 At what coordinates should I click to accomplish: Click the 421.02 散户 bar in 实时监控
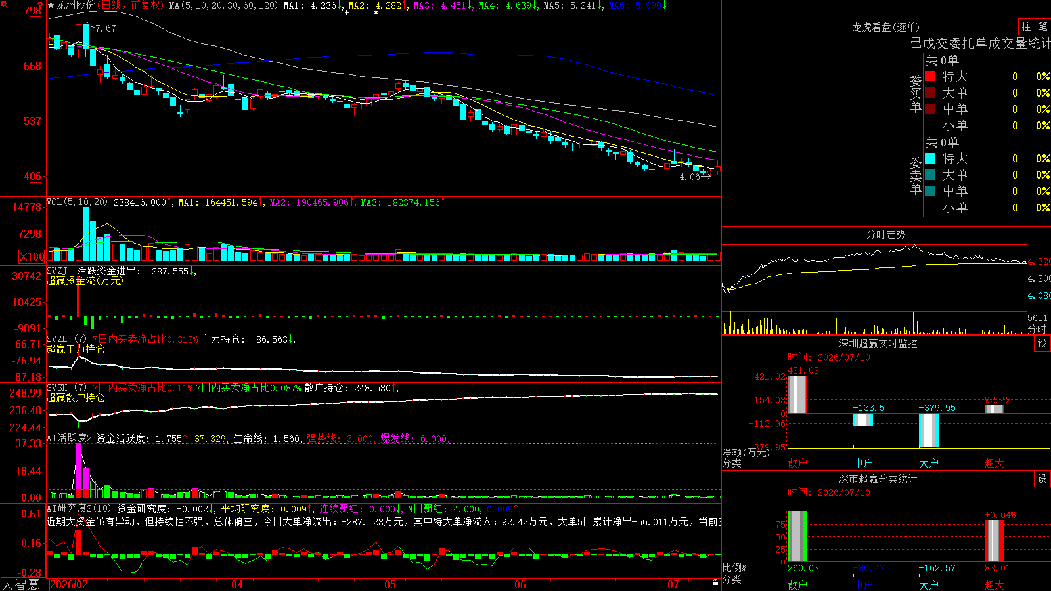(x=797, y=394)
